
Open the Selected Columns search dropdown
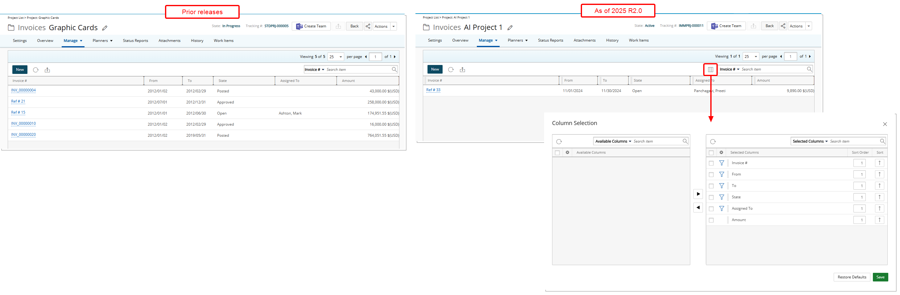[810, 141]
